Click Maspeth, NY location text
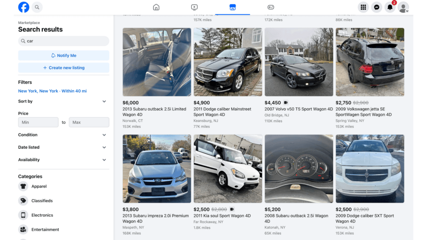The image size is (427, 240). pyautogui.click(x=133, y=227)
